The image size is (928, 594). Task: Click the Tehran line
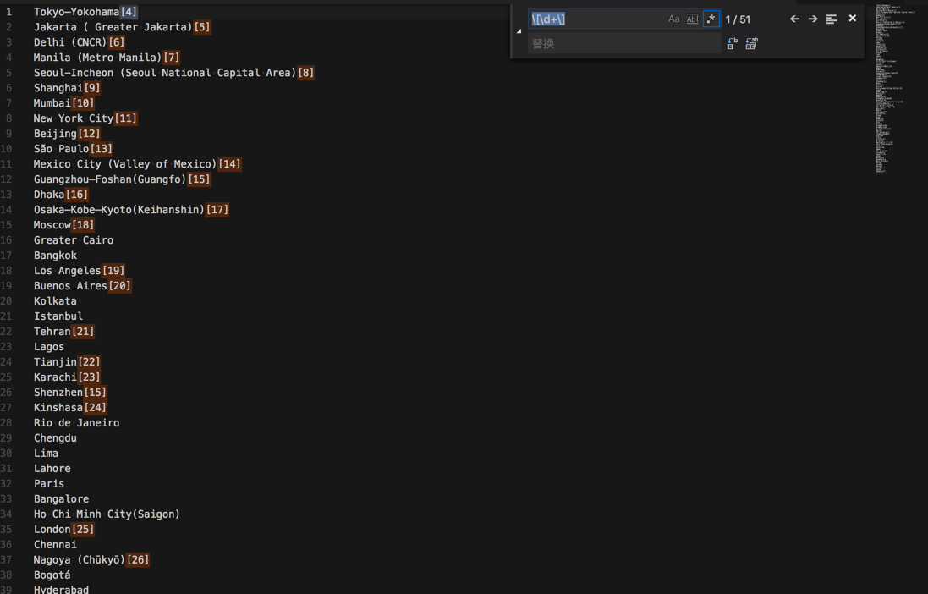(52, 331)
